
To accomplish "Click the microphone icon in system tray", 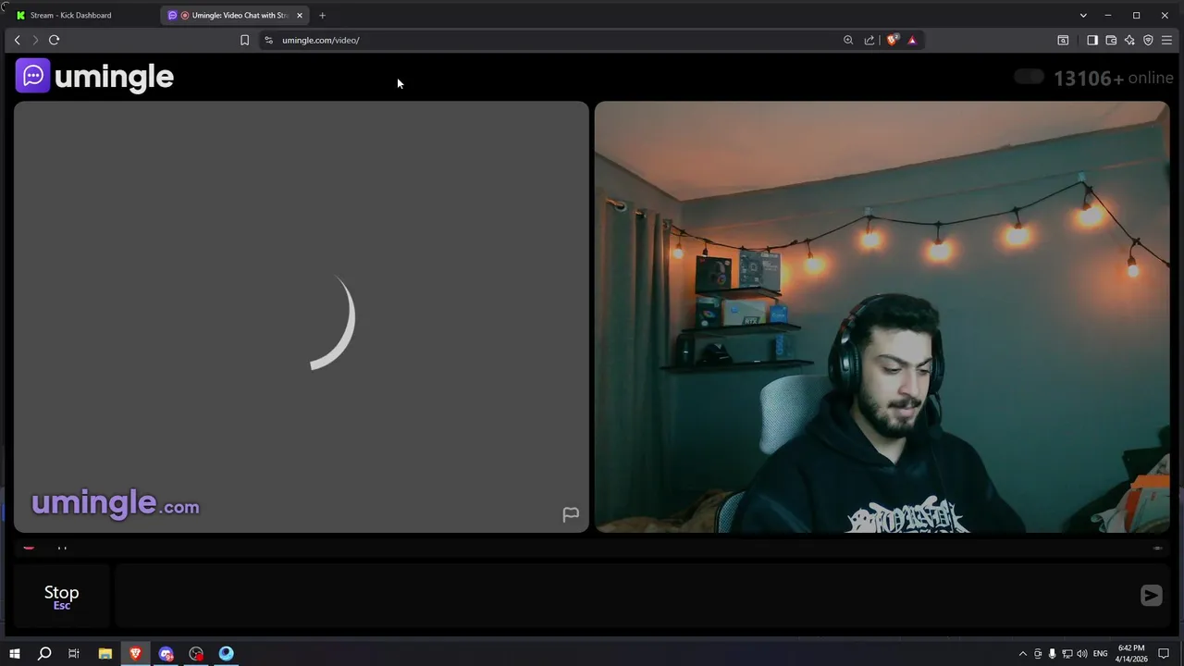I will pos(1052,653).
